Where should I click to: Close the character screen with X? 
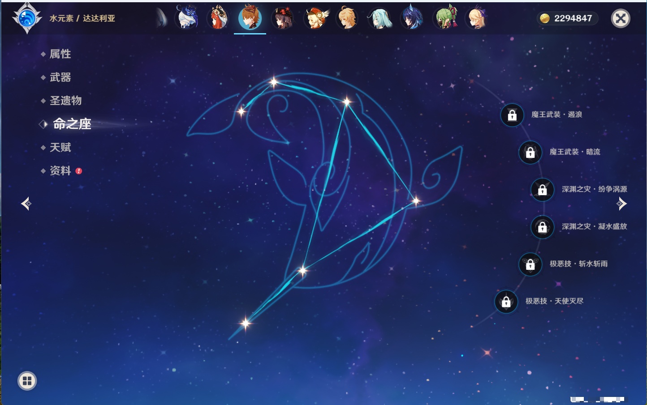point(621,18)
